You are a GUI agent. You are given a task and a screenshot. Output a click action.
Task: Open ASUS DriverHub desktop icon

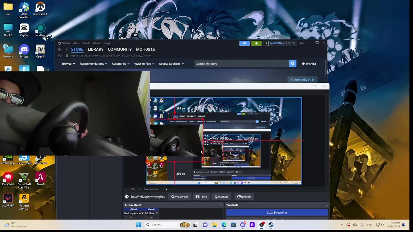(x=24, y=10)
